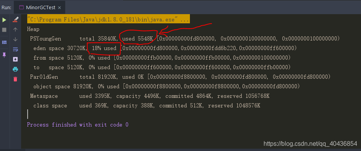Click the pencil edit run configuration icon
The width and height of the screenshot is (361, 151).
click(x=15, y=19)
